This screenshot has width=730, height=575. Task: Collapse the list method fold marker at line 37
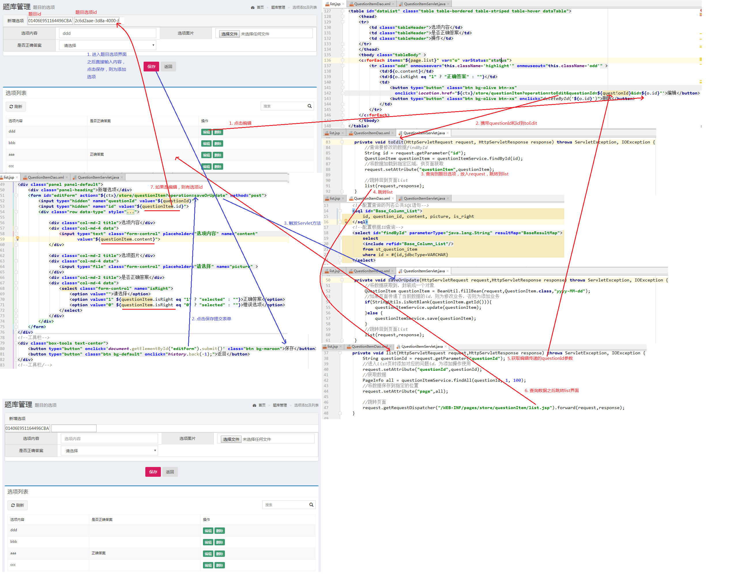coord(340,353)
